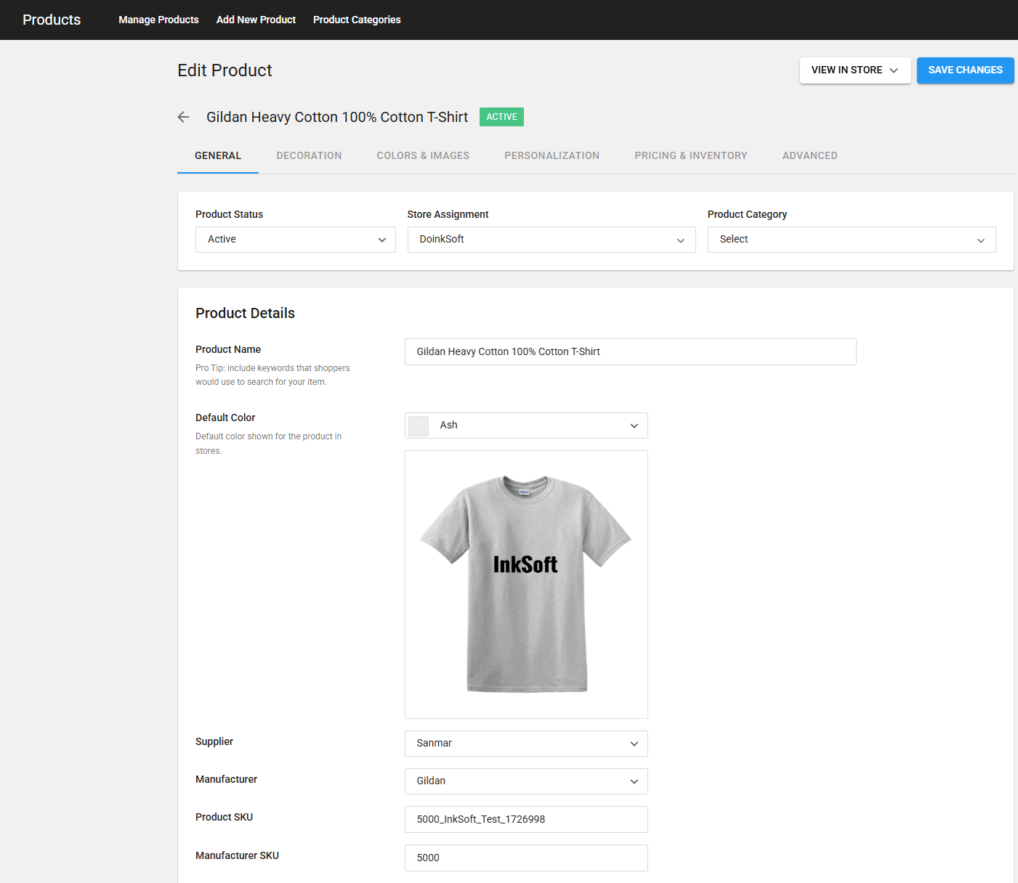Open the Advanced tab
The width and height of the screenshot is (1018, 883).
point(809,155)
